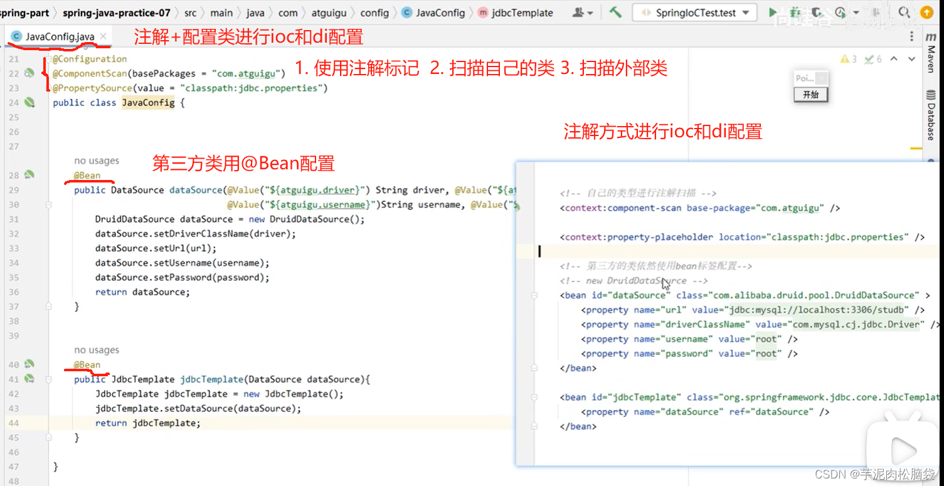Click jdbcTemplate method in breadcrumb

(517, 13)
